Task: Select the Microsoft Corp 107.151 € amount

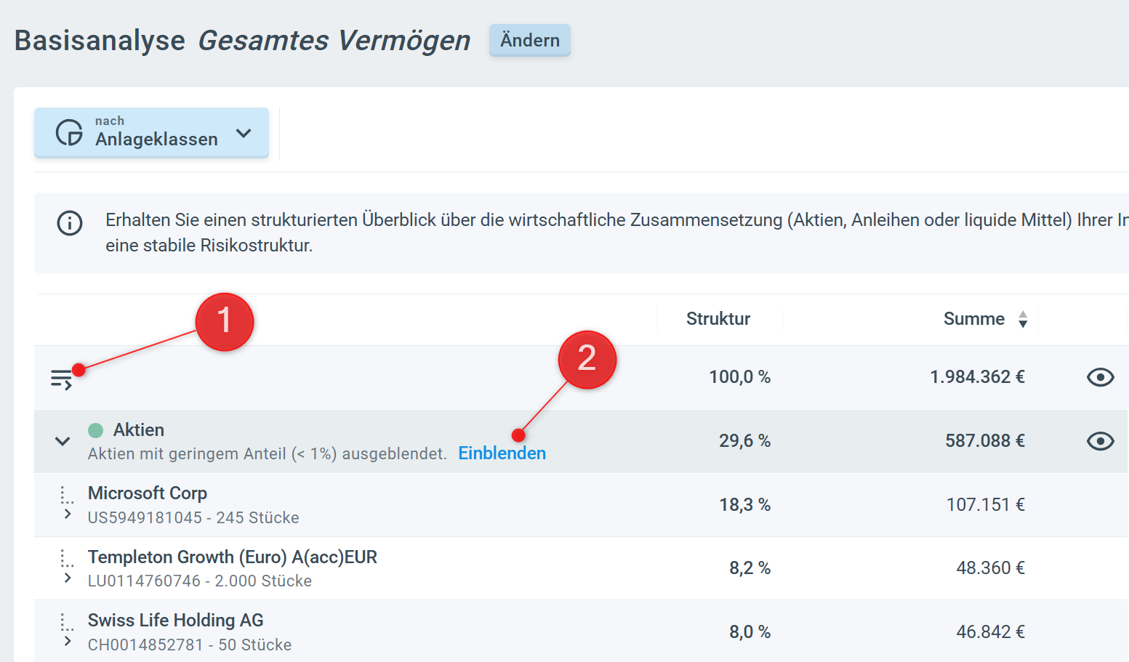Action: [985, 504]
